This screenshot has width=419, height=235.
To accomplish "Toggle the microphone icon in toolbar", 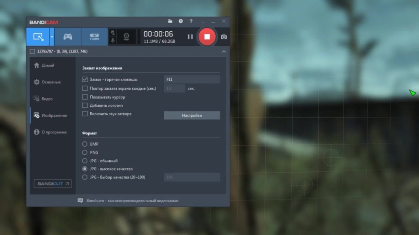I will coord(113,41).
